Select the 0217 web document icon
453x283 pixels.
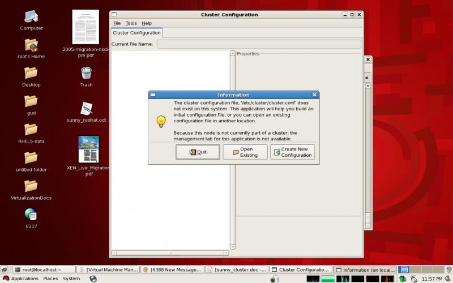point(31,215)
